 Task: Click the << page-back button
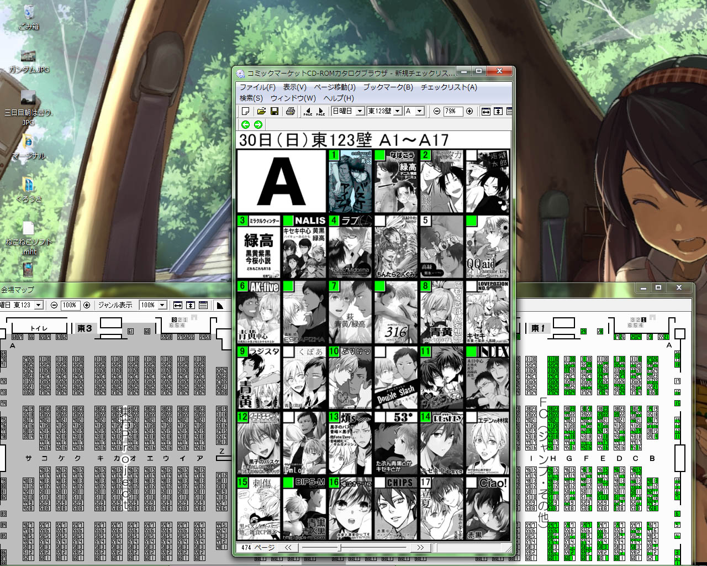point(288,548)
